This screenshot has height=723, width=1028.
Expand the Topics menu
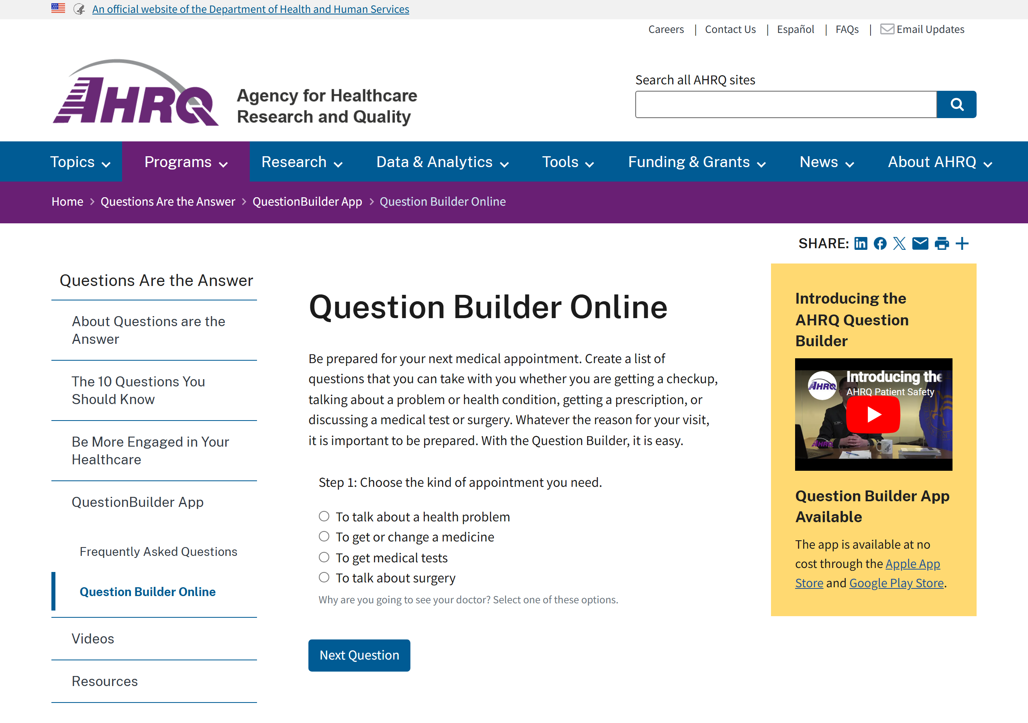[x=80, y=162]
